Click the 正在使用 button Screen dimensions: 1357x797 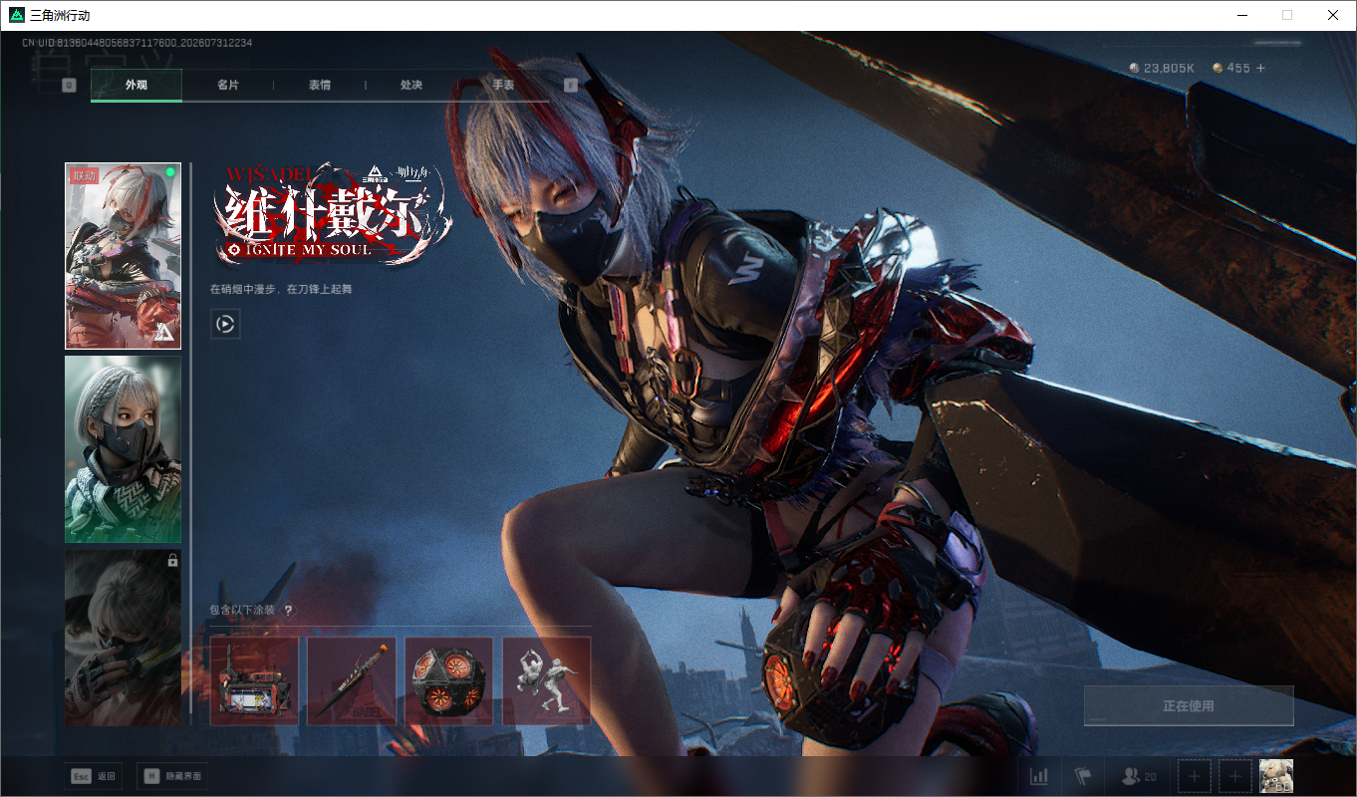1189,705
